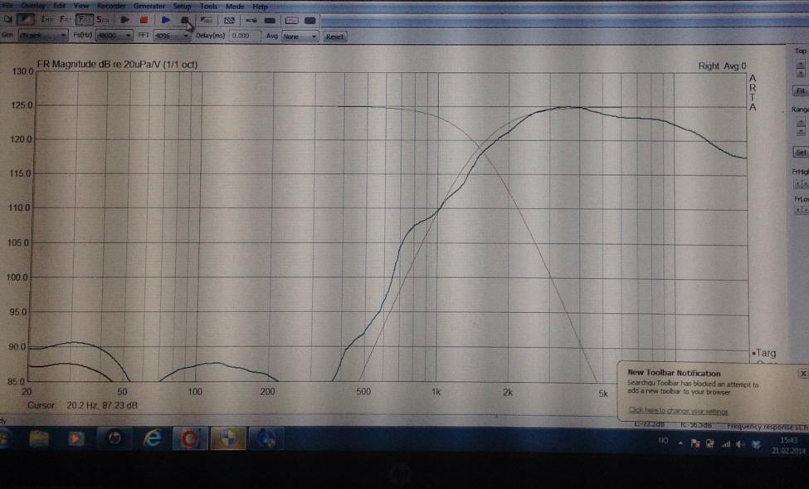This screenshot has height=489, width=809.
Task: Open the Gen signal type dropdown
Action: coord(43,36)
